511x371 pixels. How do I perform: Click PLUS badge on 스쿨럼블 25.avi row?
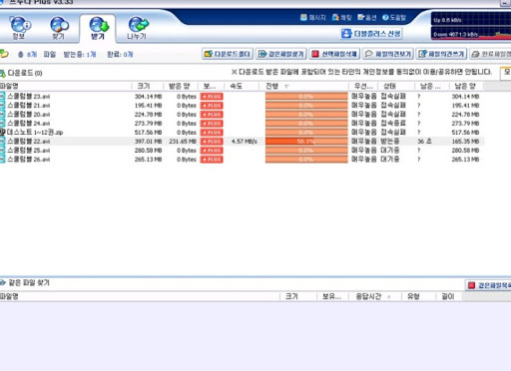tap(212, 151)
